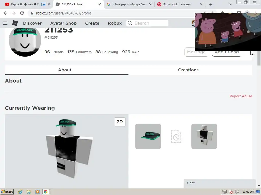261x195 pixels.
Task: Click the forward navigation arrow
Action: tap(14, 13)
